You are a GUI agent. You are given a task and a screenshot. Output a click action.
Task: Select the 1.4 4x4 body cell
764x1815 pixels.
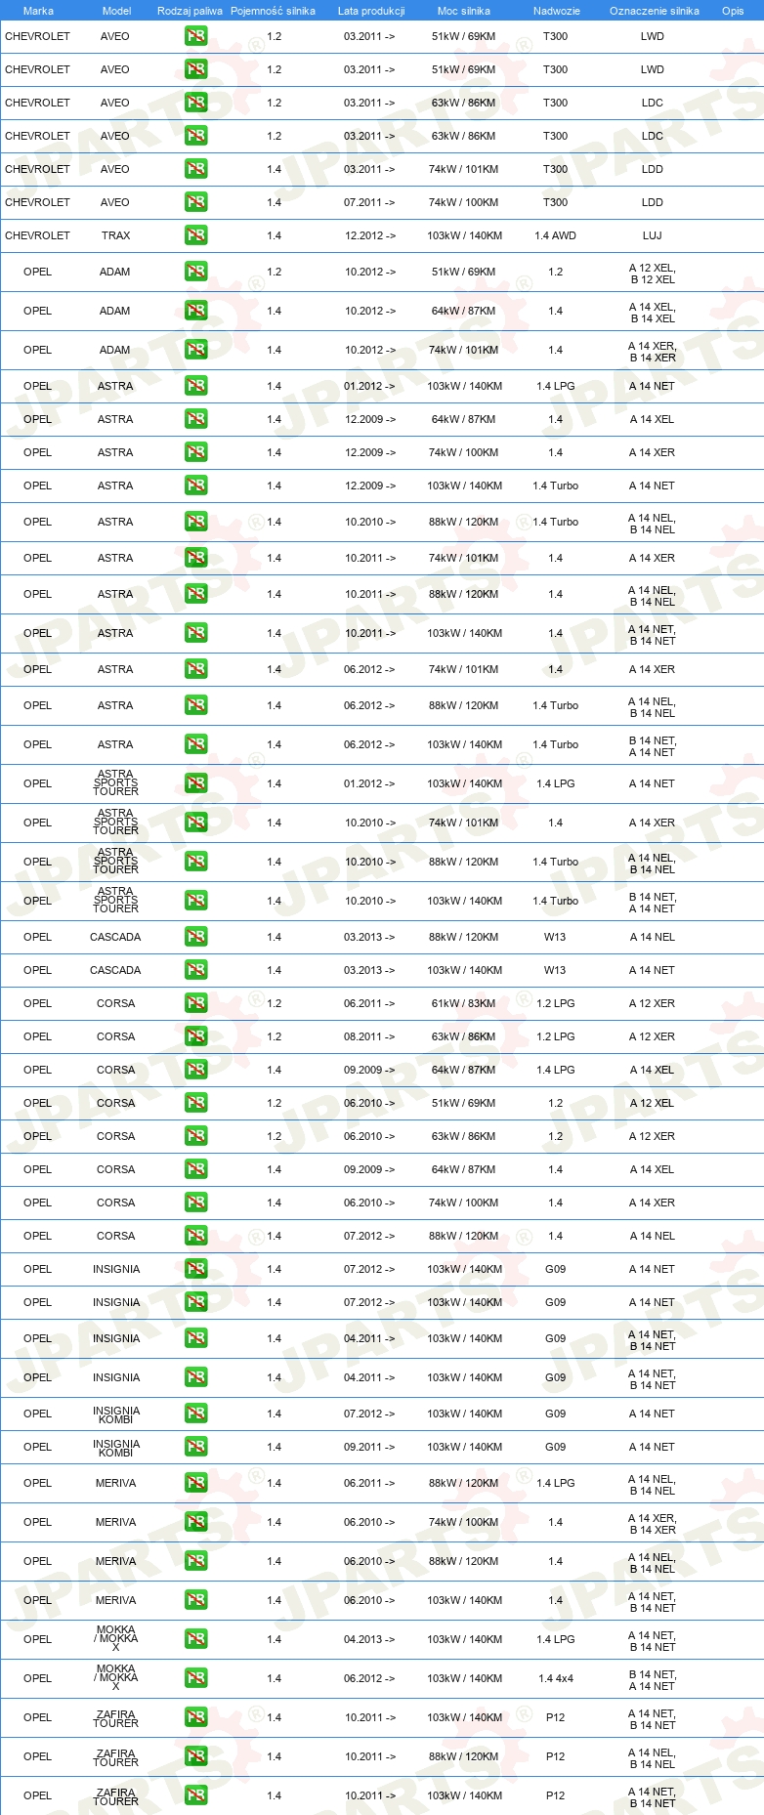click(556, 1678)
